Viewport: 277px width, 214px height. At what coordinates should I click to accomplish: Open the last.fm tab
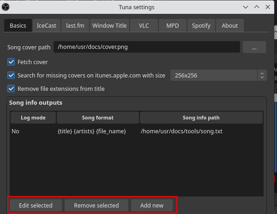tap(75, 25)
